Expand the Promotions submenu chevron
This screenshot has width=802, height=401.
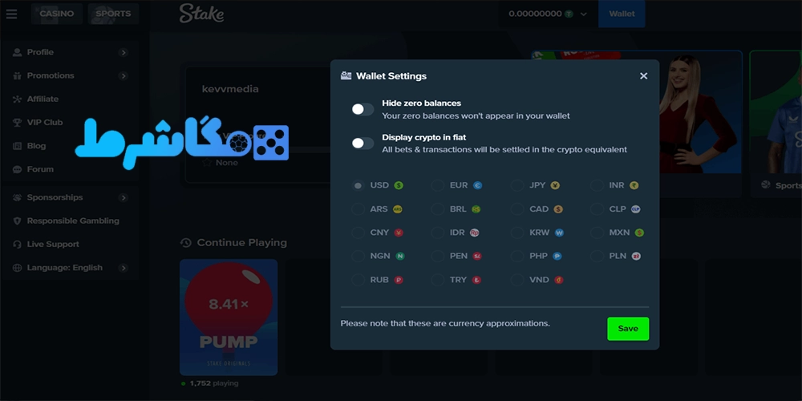(124, 75)
